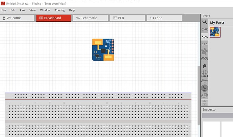
Task: Open the Snootlab S parts bin
Action: [x=205, y=88]
